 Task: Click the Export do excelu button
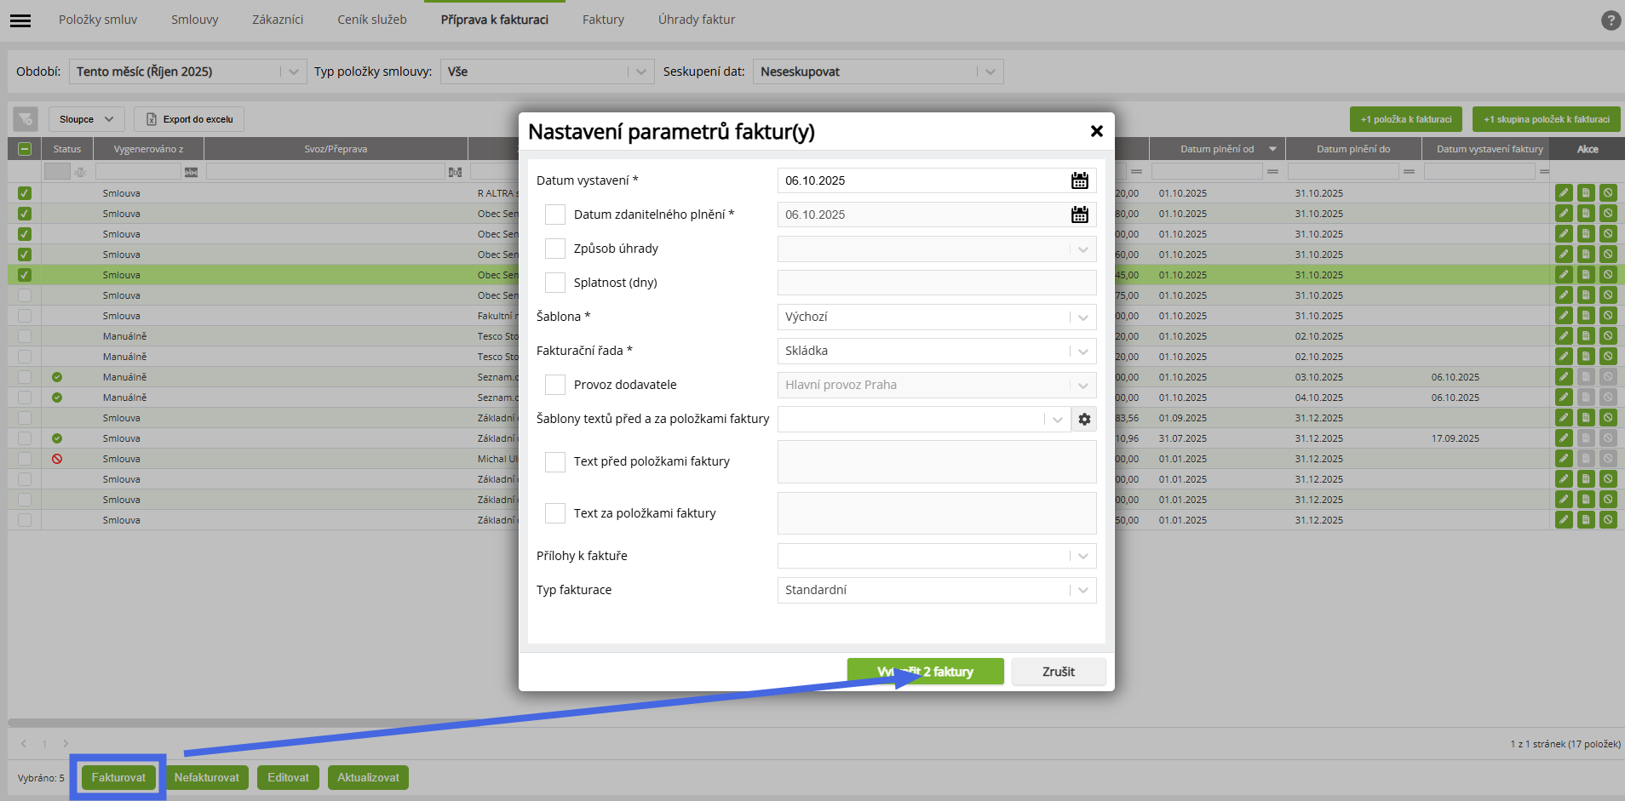[190, 119]
